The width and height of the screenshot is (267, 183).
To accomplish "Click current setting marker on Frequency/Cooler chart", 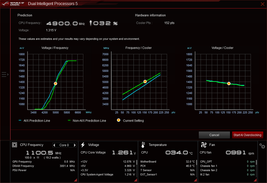I will click(x=145, y=82).
